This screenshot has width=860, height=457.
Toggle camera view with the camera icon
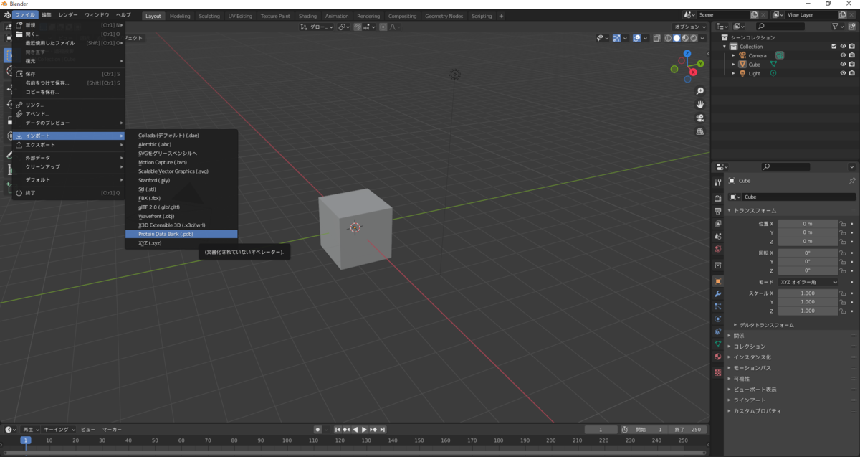699,118
